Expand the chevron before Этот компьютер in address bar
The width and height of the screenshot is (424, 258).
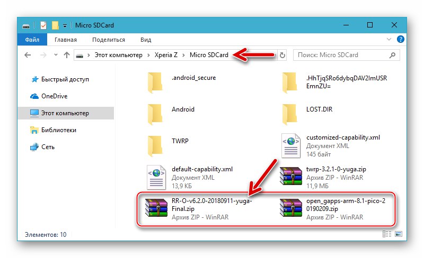tap(89, 56)
